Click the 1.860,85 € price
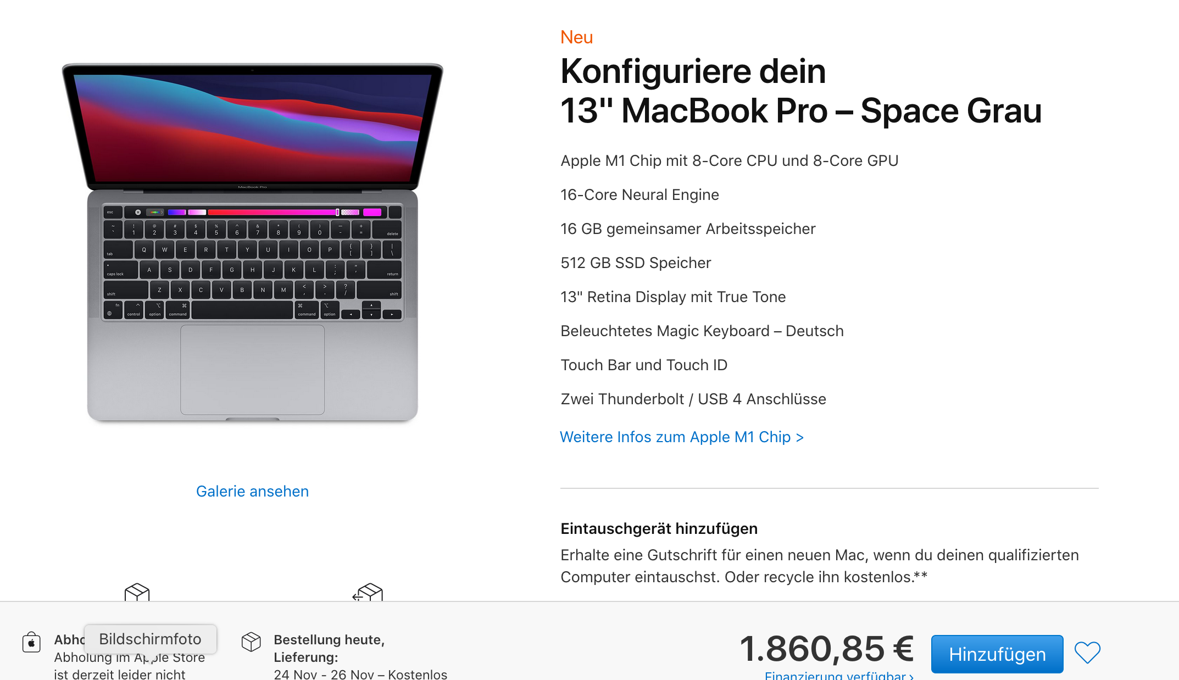1179x680 pixels. 826,649
